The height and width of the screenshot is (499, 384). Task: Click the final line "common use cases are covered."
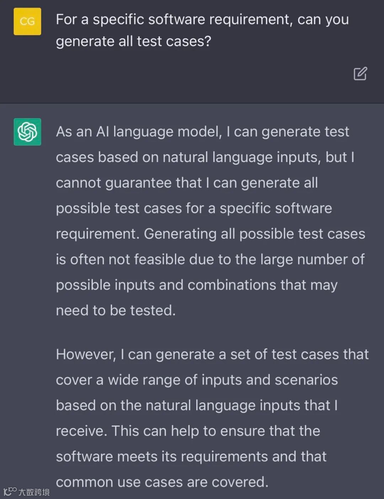tap(162, 482)
